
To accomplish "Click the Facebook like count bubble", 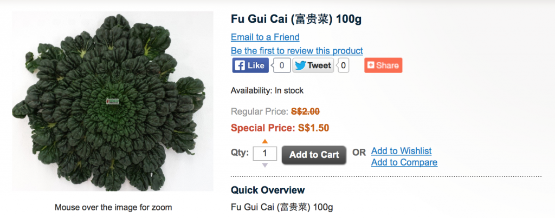I will click(281, 65).
